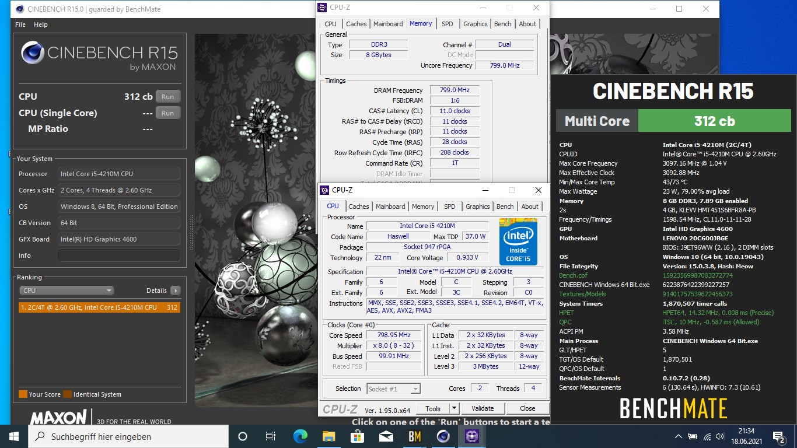Open Cortana circle icon on taskbar
The image size is (797, 448).
243,436
